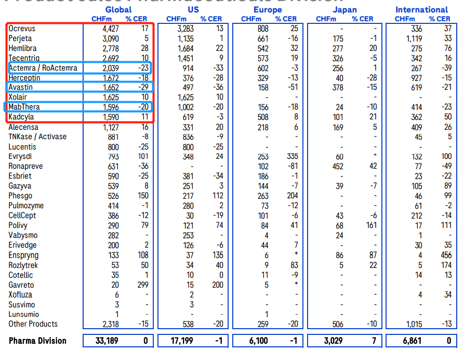This screenshot has height=351, width=464.
Task: Click the Europe column heading
Action: (268, 10)
